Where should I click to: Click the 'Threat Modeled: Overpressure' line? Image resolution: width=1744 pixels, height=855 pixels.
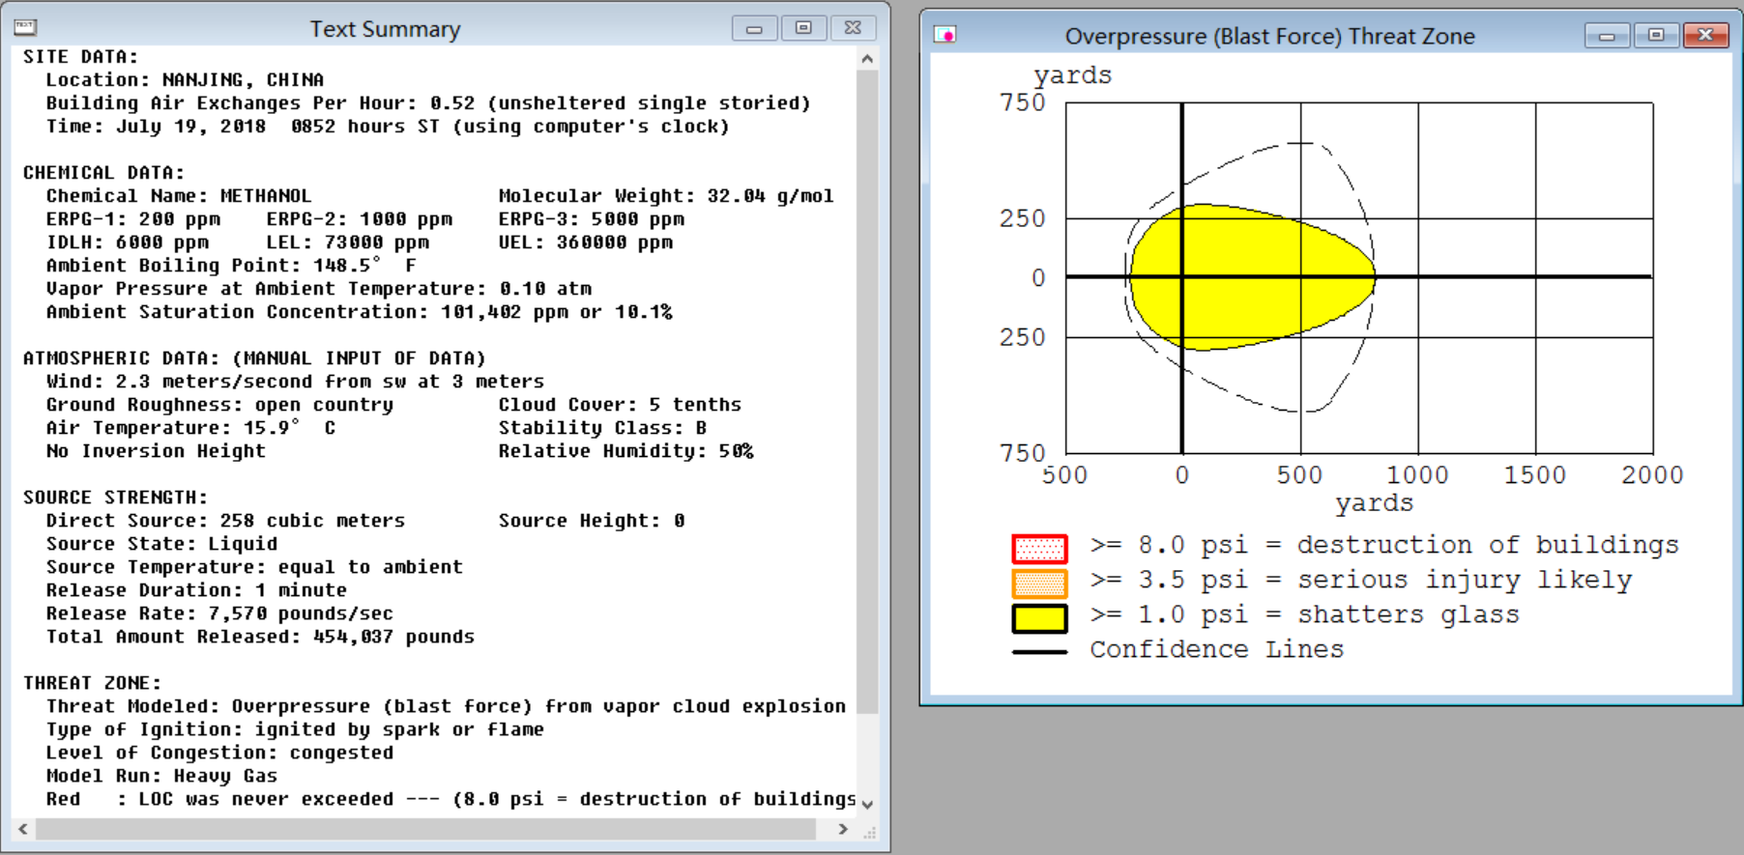pos(446,706)
